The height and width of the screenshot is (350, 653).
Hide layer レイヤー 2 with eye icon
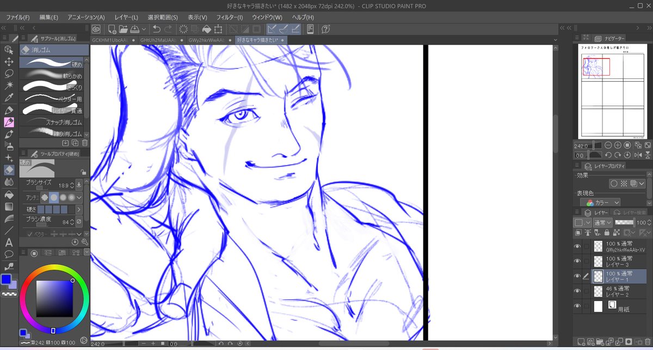pyautogui.click(x=577, y=291)
